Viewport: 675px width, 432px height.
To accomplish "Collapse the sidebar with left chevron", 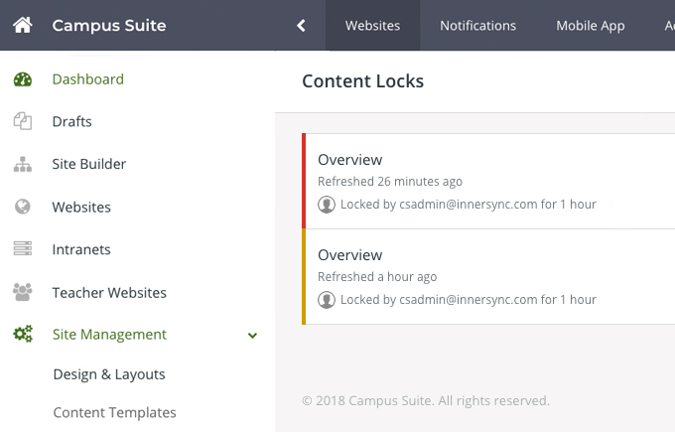I will [x=301, y=26].
